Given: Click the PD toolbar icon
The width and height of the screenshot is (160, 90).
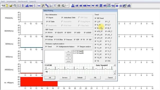Looking at the screenshot, I should pos(93,5).
